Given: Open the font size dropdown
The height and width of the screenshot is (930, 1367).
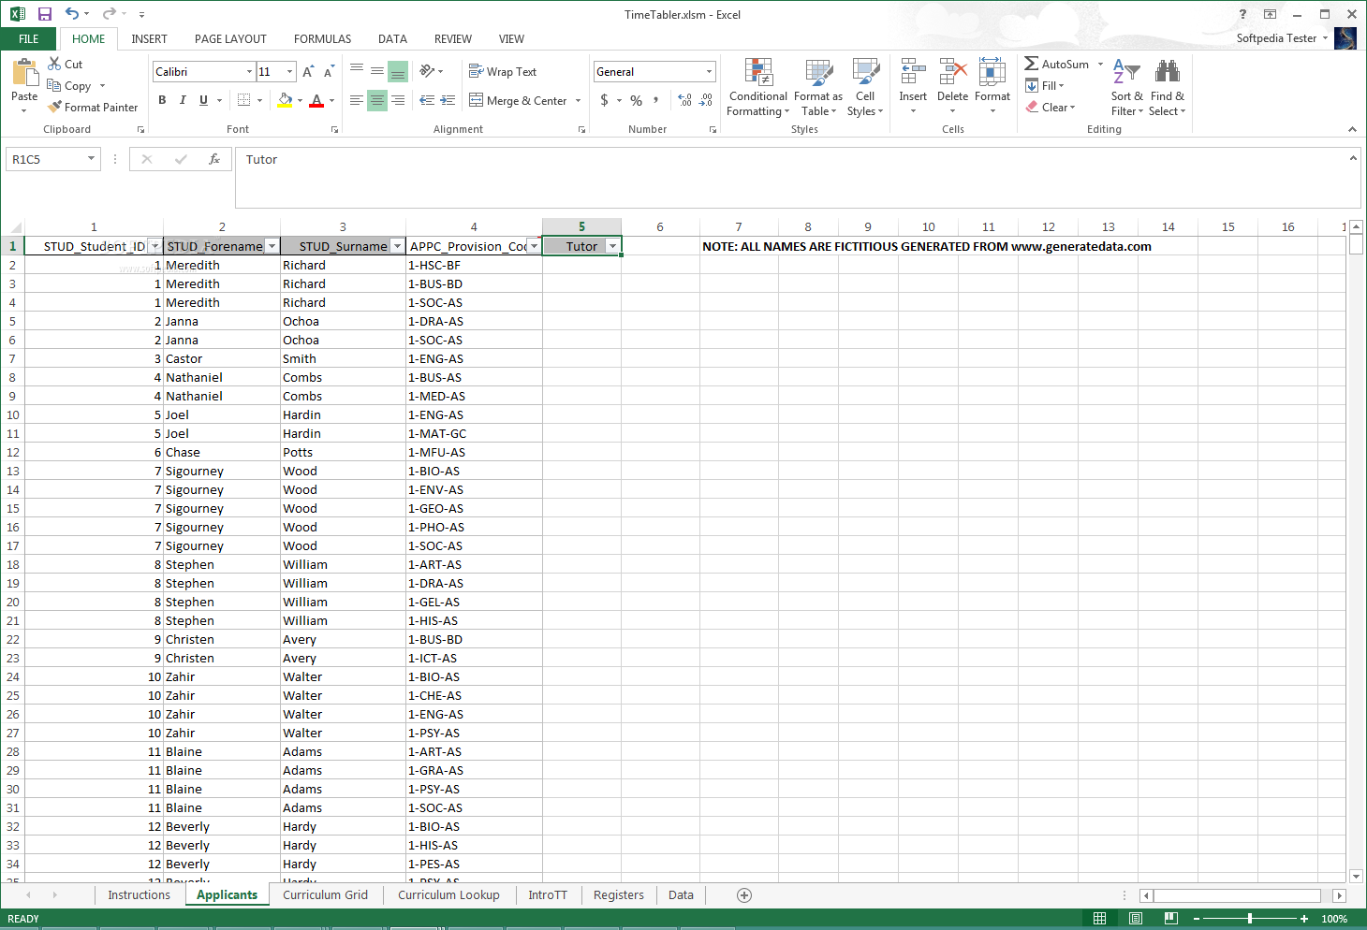Looking at the screenshot, I should [x=289, y=71].
